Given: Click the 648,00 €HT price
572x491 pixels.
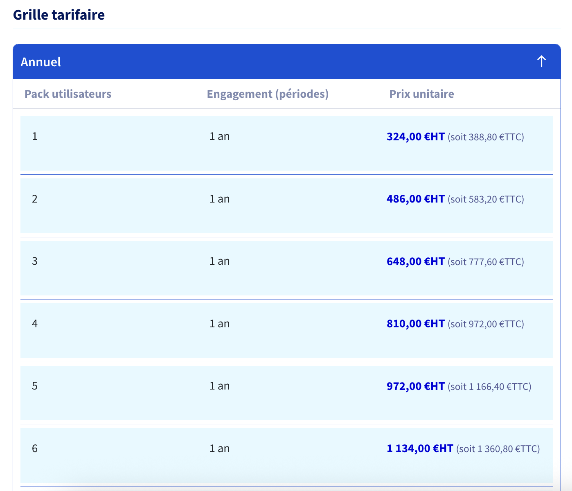Looking at the screenshot, I should click(x=416, y=261).
